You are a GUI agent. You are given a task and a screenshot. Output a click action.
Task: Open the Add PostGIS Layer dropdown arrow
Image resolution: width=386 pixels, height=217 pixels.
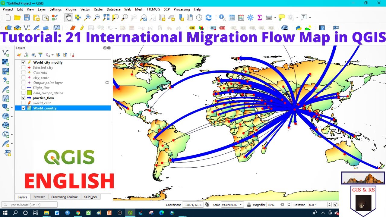pyautogui.click(x=12, y=108)
